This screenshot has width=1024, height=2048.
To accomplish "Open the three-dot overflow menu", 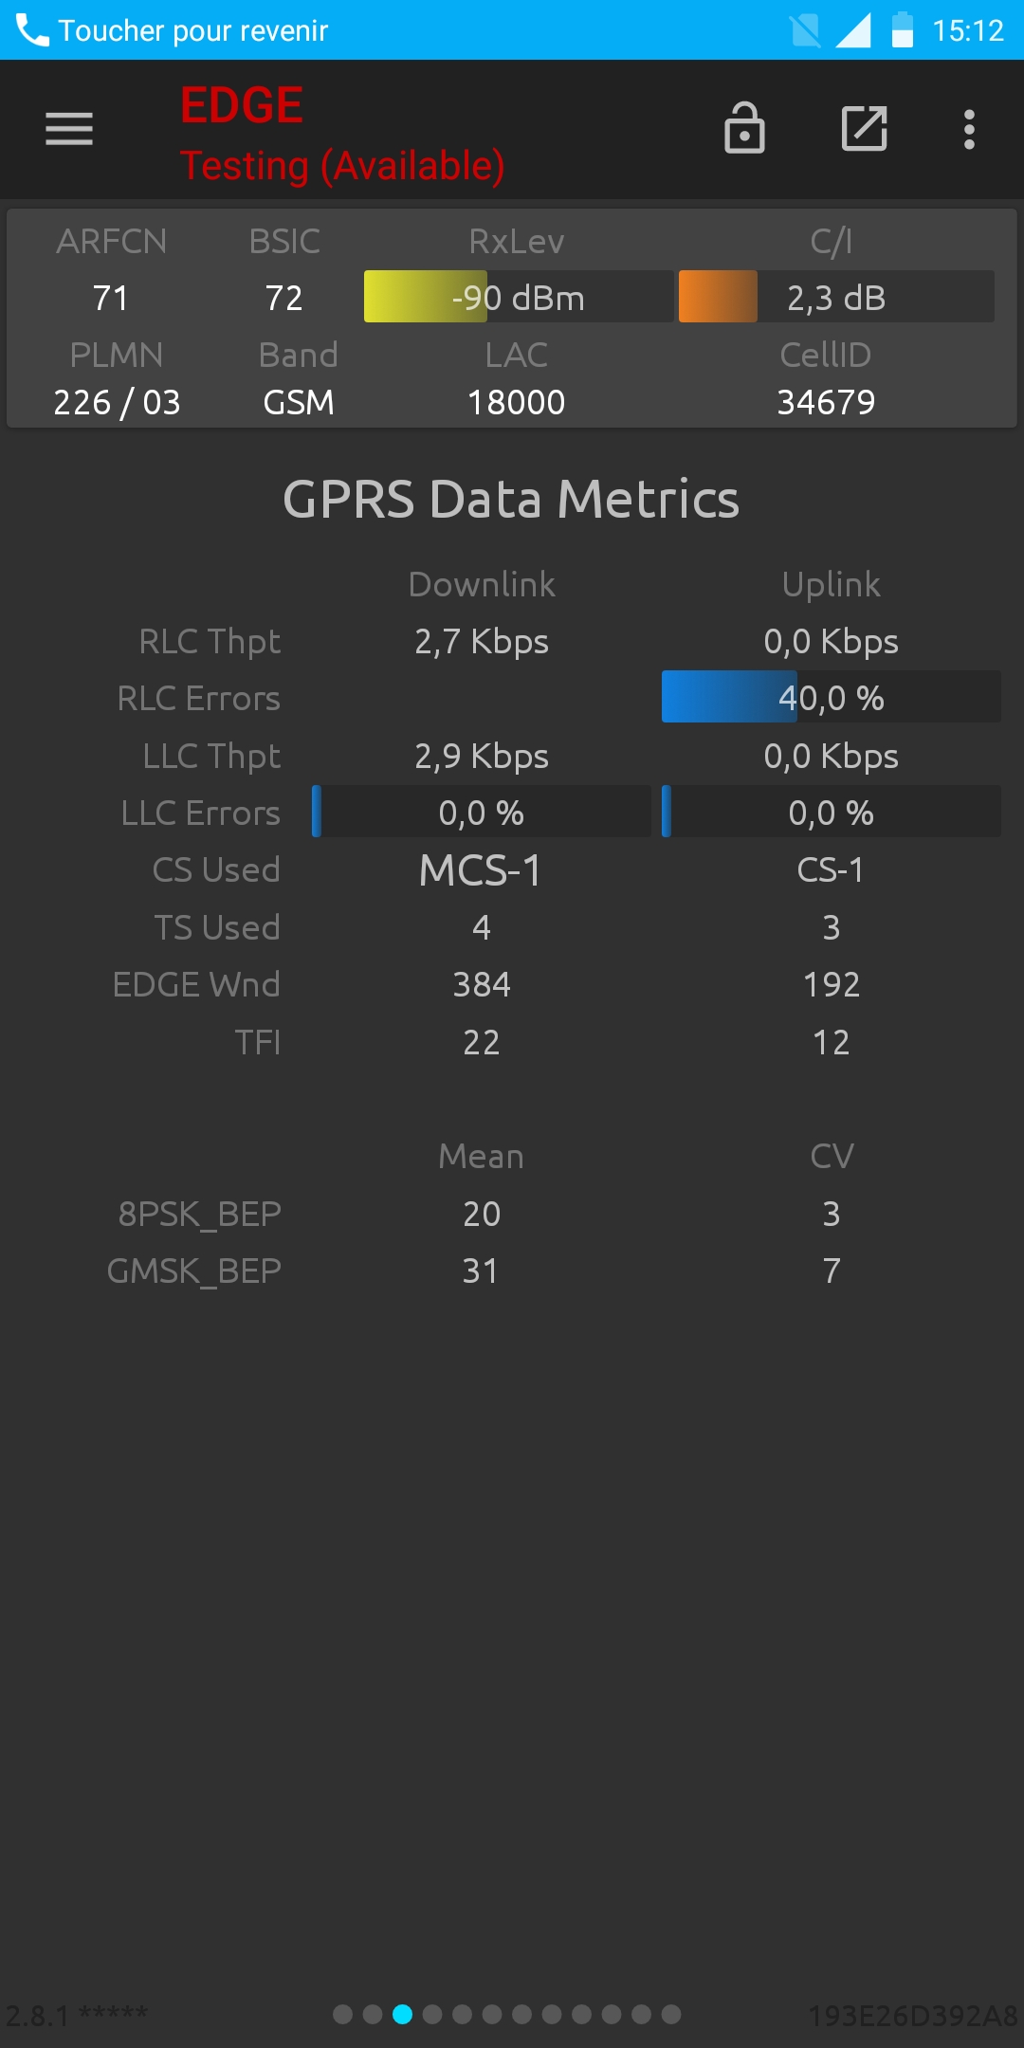I will click(969, 129).
